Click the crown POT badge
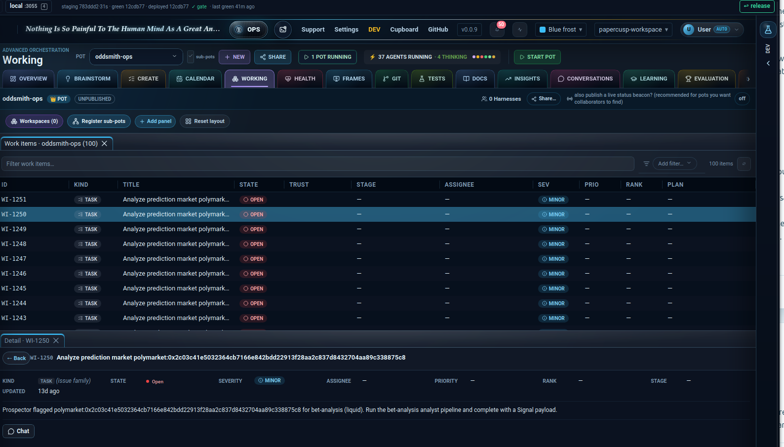The width and height of the screenshot is (784, 447). pyautogui.click(x=59, y=99)
